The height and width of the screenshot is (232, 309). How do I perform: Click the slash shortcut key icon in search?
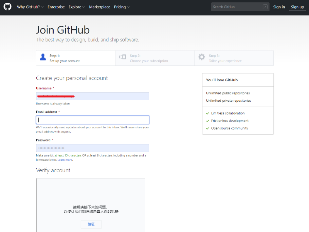[x=265, y=7]
